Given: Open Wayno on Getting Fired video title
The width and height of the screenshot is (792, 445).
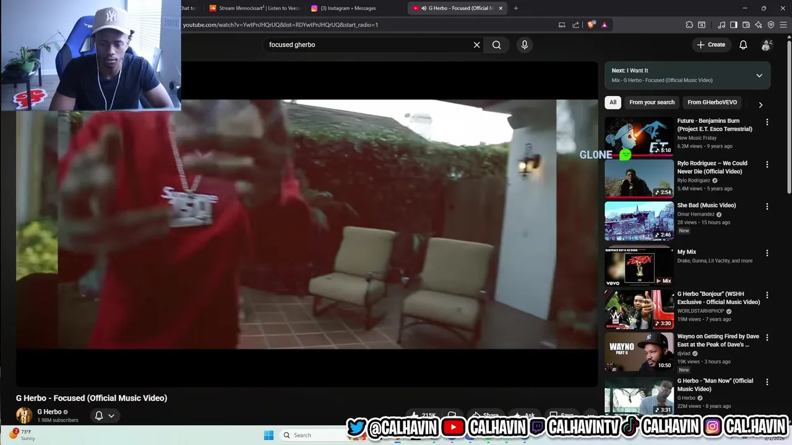Looking at the screenshot, I should point(718,341).
